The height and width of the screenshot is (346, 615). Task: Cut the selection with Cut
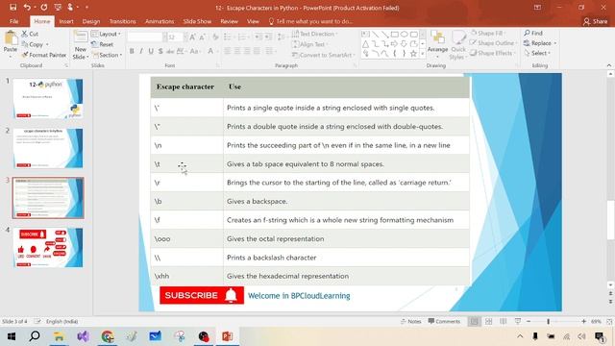pos(30,35)
